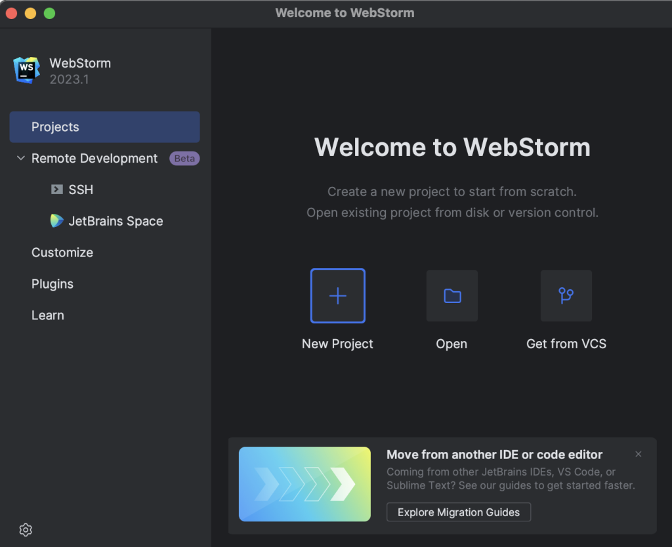Switch to the Plugins view
The height and width of the screenshot is (547, 672).
tap(52, 284)
